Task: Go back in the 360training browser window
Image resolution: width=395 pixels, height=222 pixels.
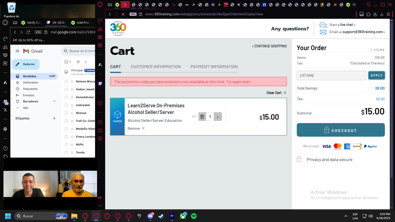Action: pos(110,14)
